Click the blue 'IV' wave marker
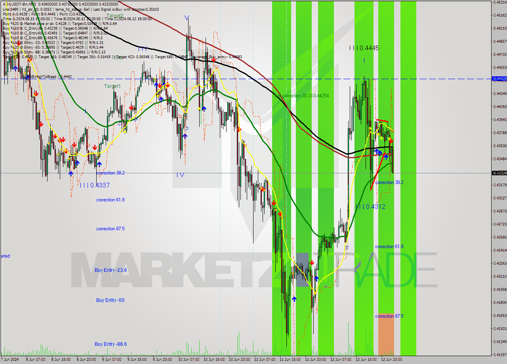 click(181, 174)
